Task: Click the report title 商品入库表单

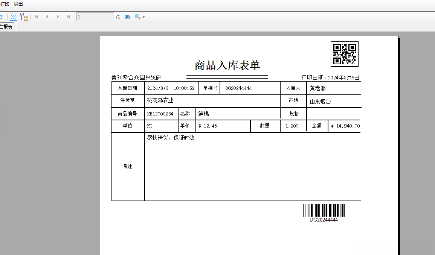Action: click(x=227, y=65)
